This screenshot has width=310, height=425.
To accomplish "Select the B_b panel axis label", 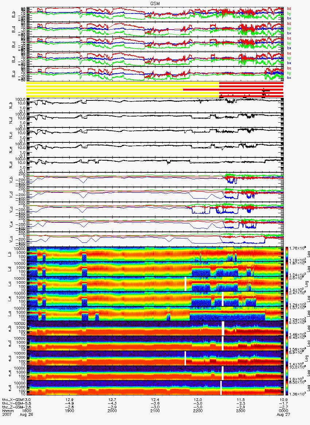I will (x=13, y=14).
